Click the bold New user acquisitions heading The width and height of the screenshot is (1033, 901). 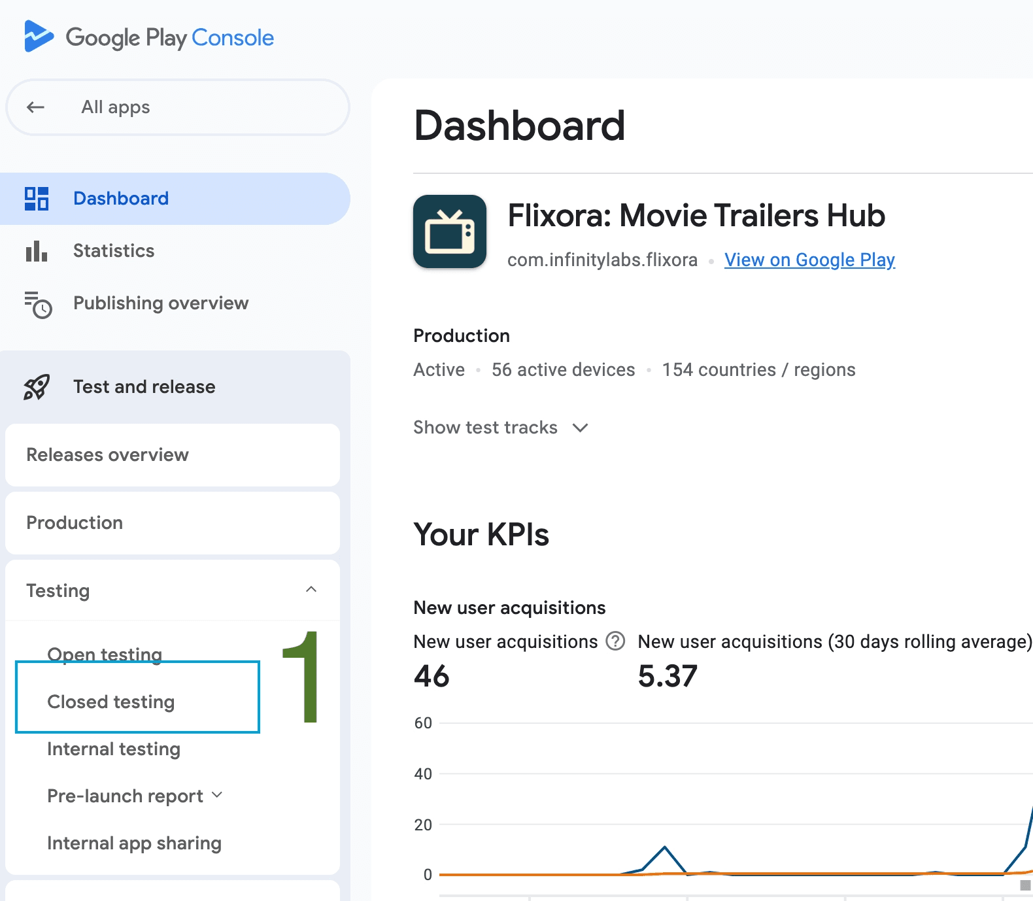point(509,608)
